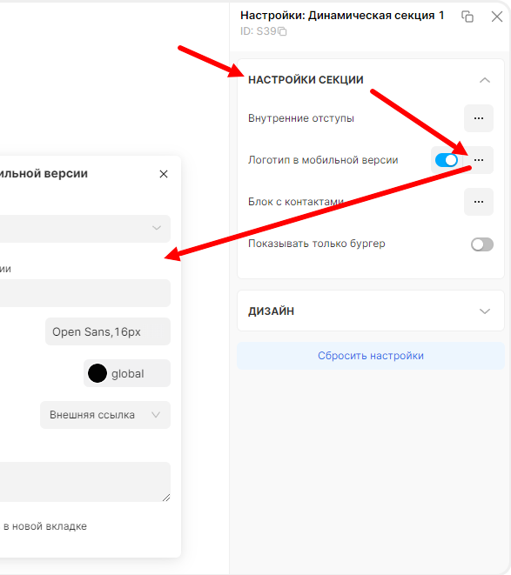Click the Сбросить настройки button
Screen dimensions: 511x575
(371, 356)
